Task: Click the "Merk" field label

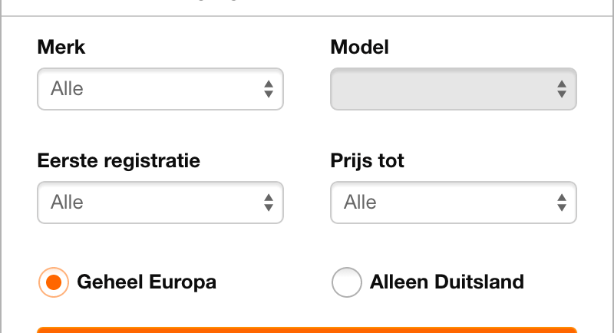Action: [61, 48]
